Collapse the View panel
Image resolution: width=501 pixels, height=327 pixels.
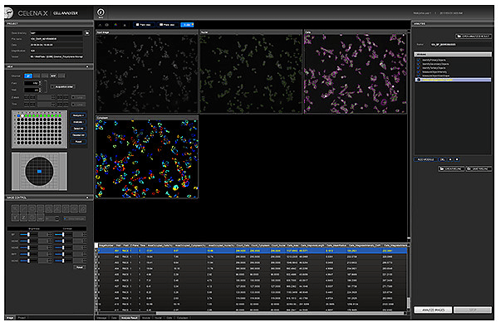coord(87,66)
